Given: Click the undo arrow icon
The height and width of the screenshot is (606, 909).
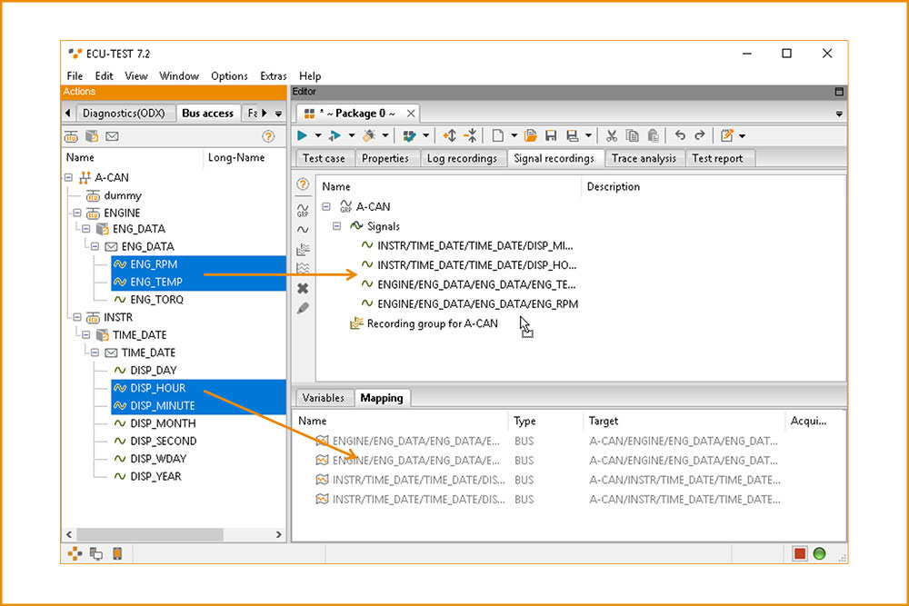Looking at the screenshot, I should pyautogui.click(x=680, y=135).
